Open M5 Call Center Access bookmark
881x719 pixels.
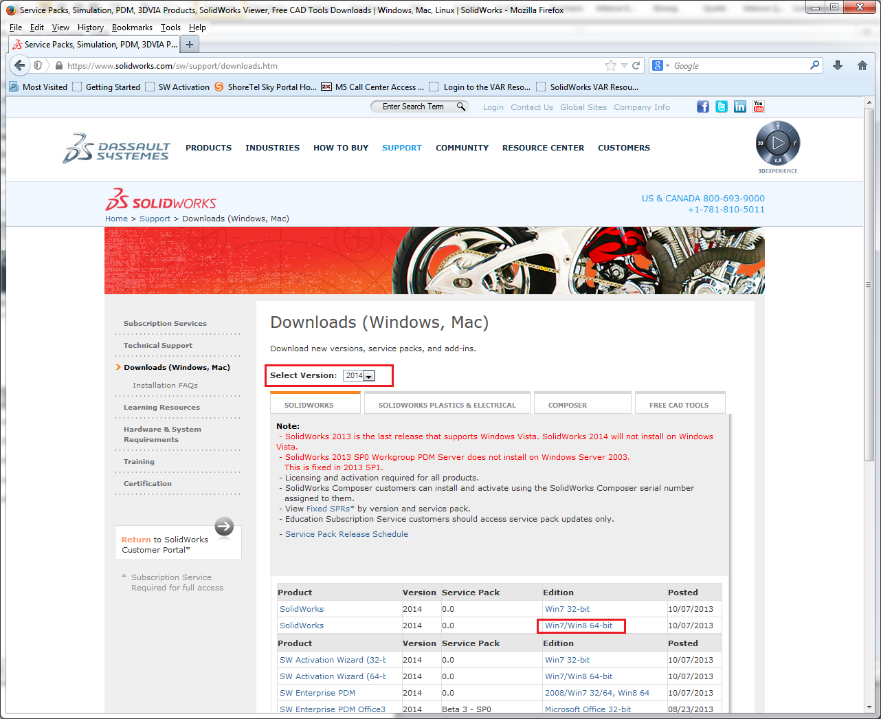372,87
